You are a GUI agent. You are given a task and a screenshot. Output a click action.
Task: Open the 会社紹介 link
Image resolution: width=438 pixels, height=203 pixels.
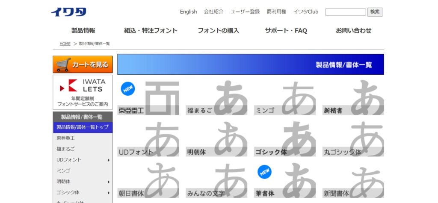(214, 12)
